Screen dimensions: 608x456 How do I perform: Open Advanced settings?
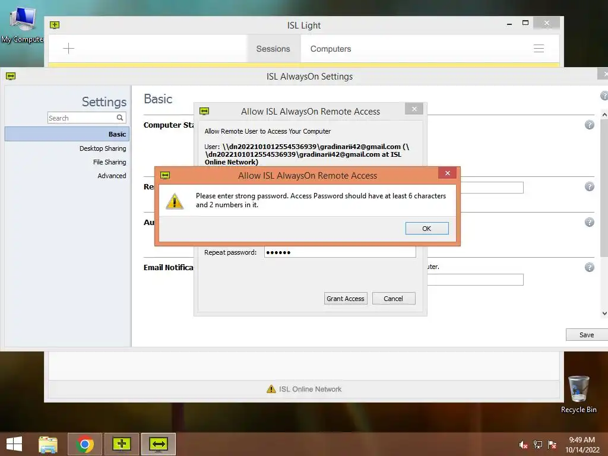(x=112, y=176)
